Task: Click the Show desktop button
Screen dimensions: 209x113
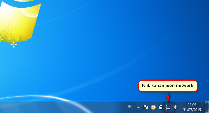Action: (x=207, y=107)
